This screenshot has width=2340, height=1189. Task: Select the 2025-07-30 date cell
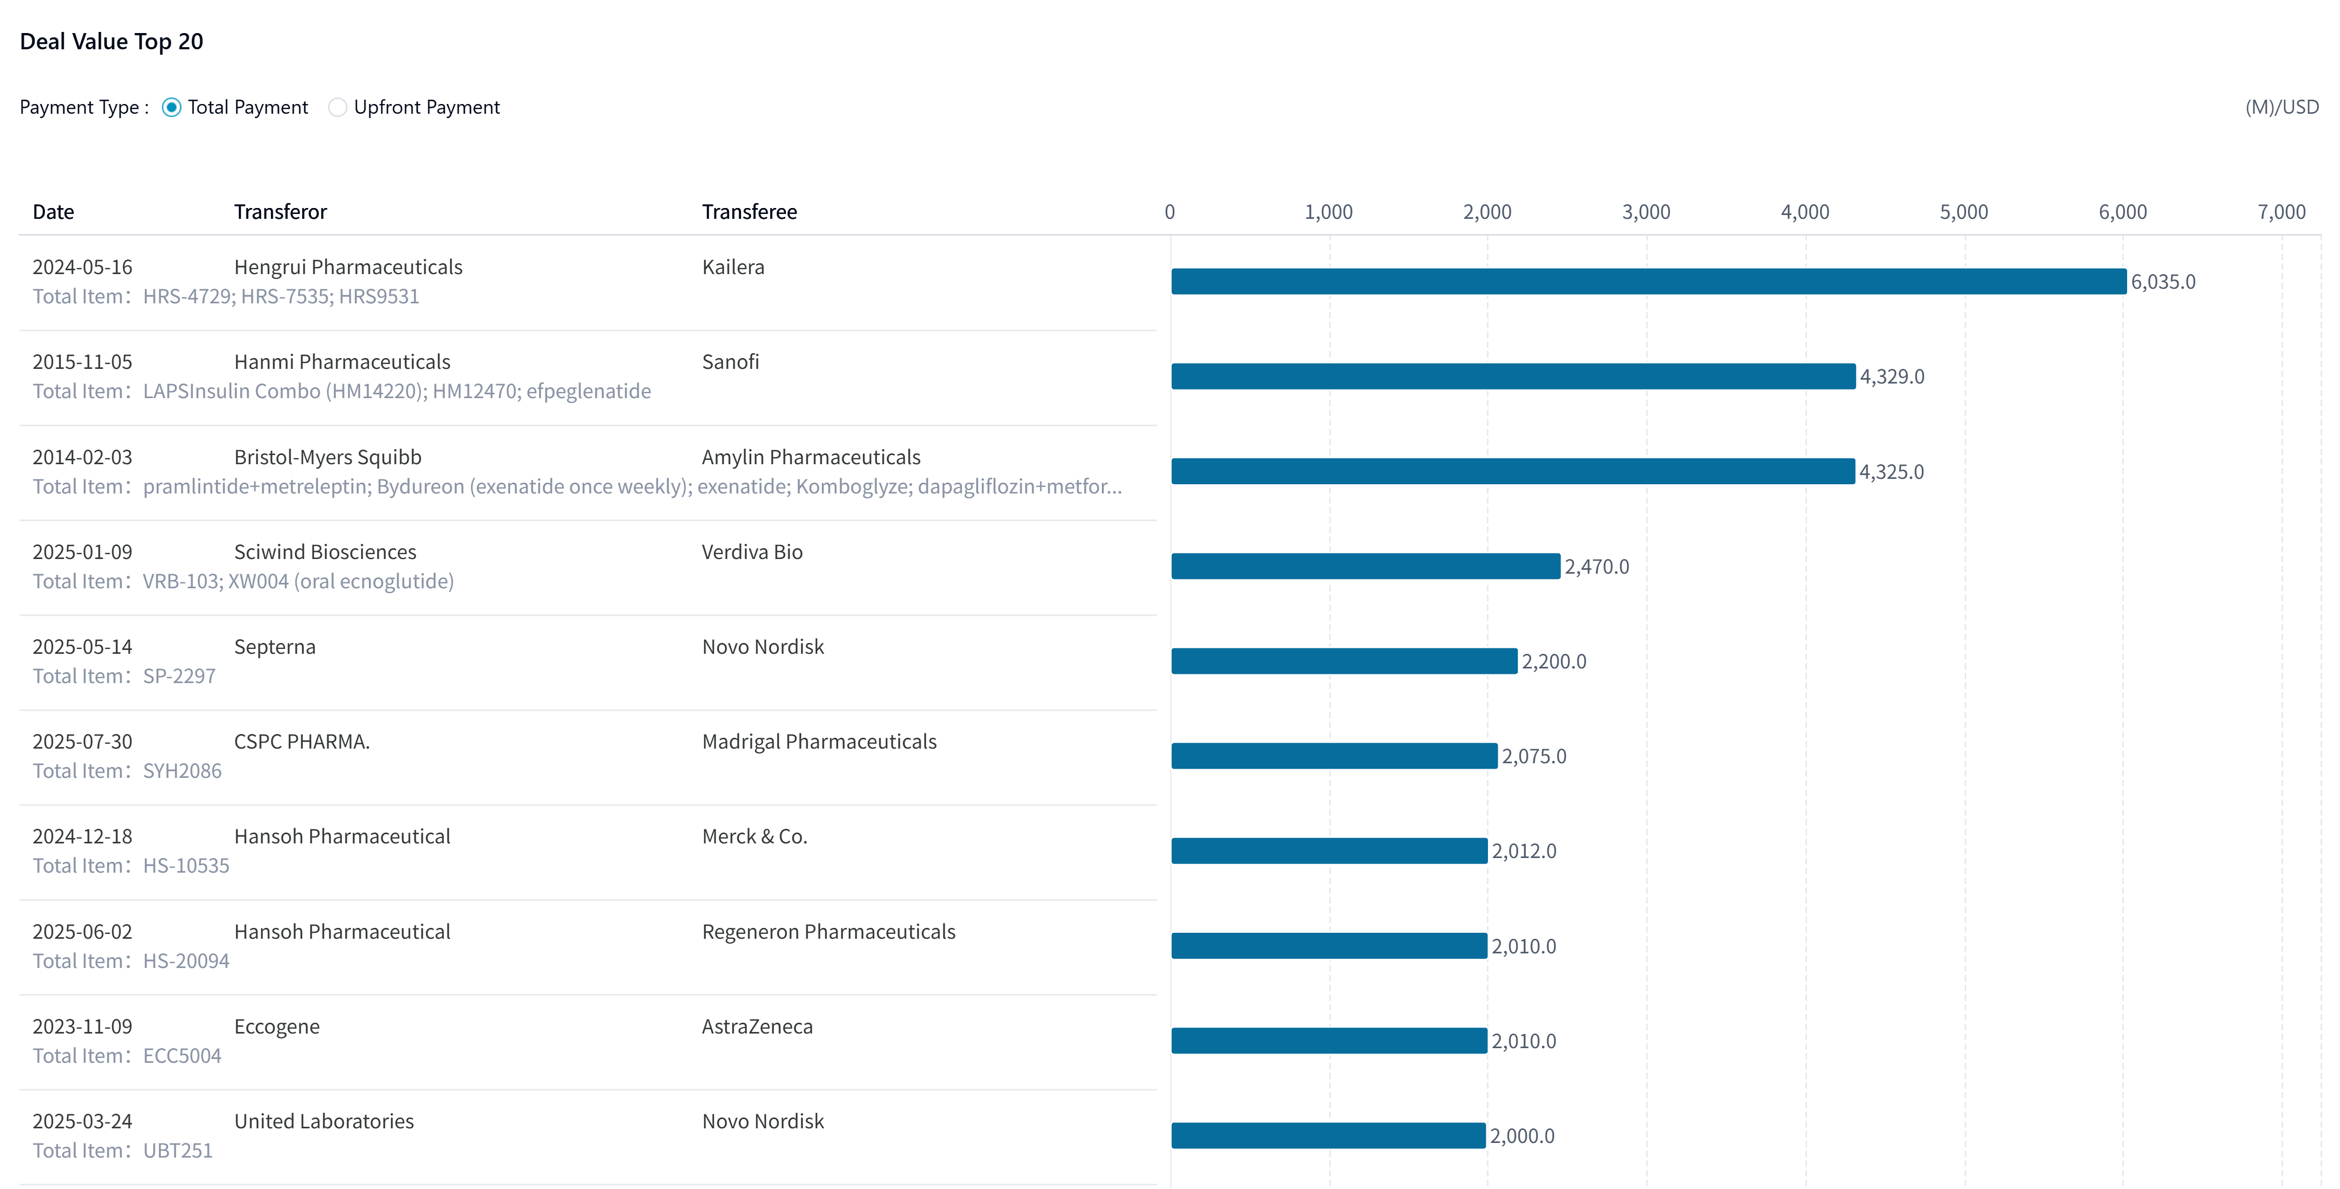tap(83, 741)
